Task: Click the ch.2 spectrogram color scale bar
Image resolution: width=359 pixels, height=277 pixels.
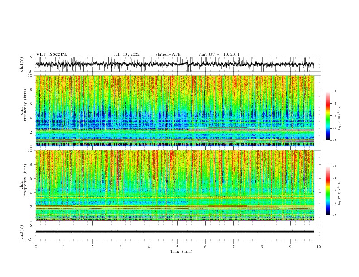Action: 328,191
